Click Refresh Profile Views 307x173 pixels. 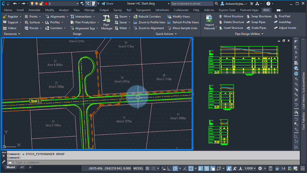(x=183, y=22)
